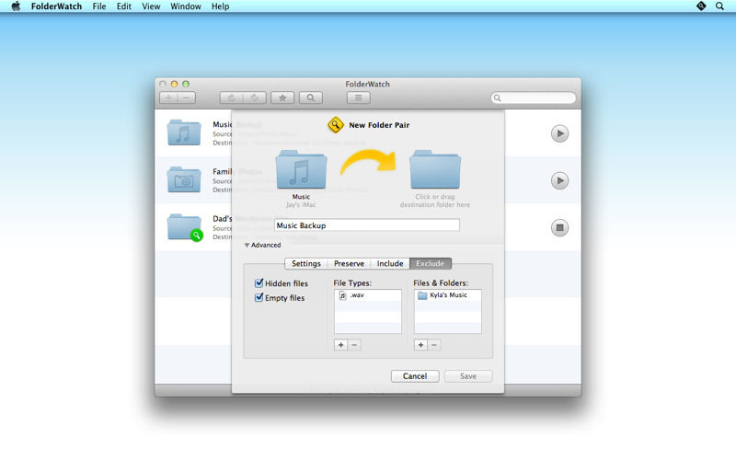Open Spotlight search in the menu bar
The height and width of the screenshot is (460, 736).
719,6
